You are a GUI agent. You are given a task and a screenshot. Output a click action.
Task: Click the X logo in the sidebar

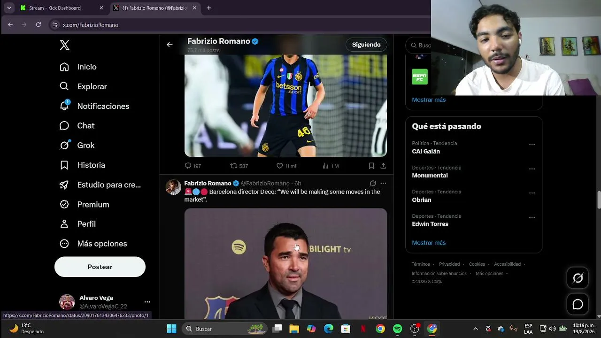click(65, 45)
